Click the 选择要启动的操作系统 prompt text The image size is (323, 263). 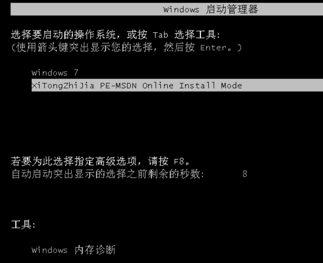(64, 35)
